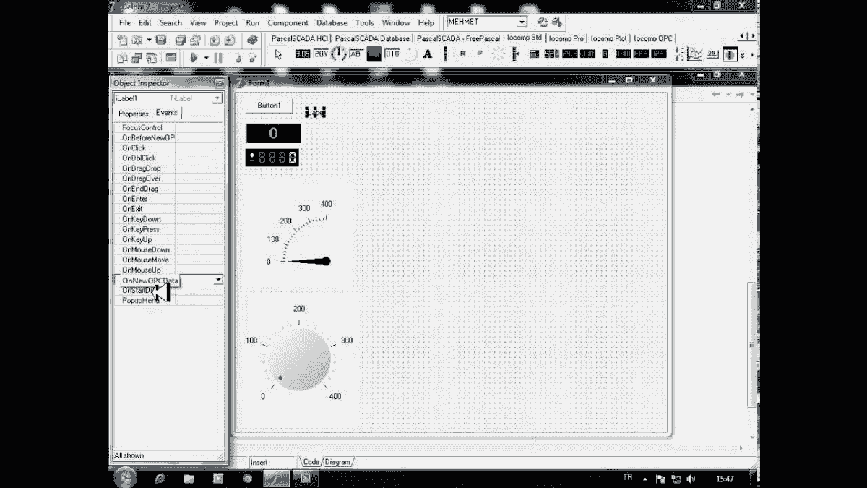Switch to the Properties tab in Object Inspector

coord(134,114)
